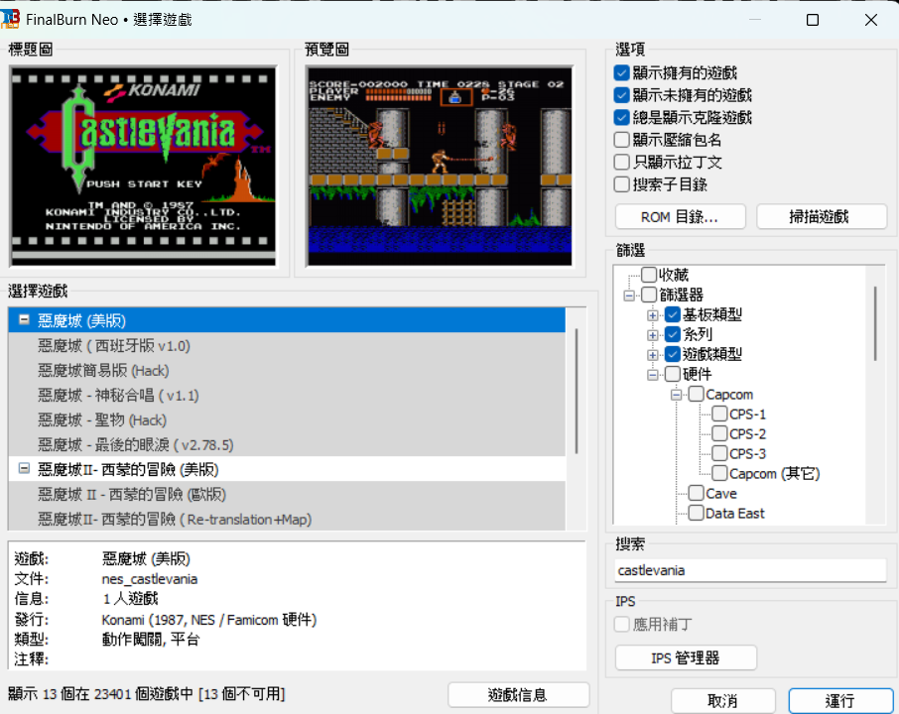
Task: Maximize the FinalBurn Neo window
Action: click(813, 20)
